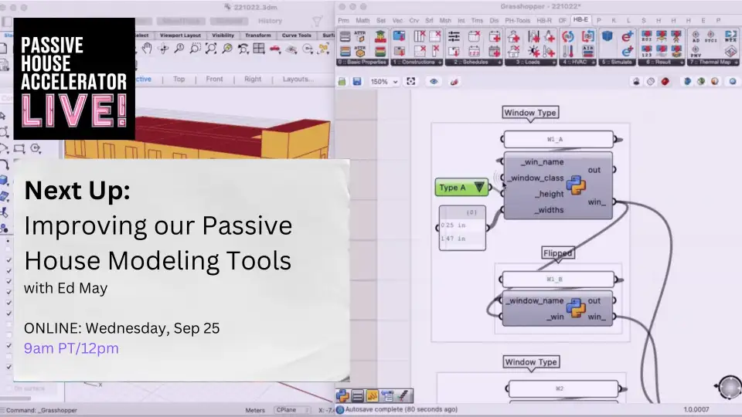This screenshot has width=742, height=417.
Task: Click the red car display mode icon
Action: 275,49
